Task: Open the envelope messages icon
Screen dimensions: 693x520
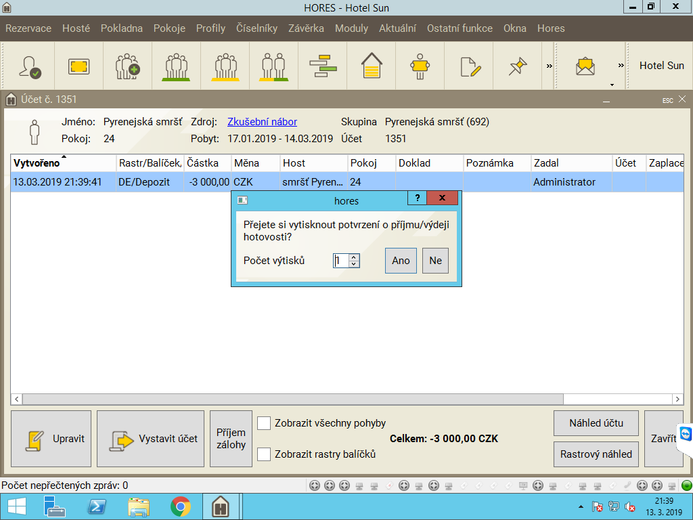Action: 585,66
